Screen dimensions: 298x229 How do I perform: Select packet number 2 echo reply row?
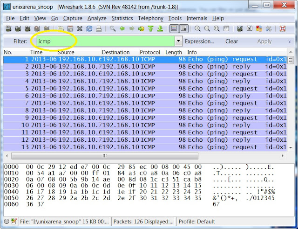(145, 67)
